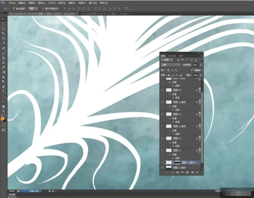The width and height of the screenshot is (254, 198).
Task: Select the Eyedropper tool
Action: [x=3, y=43]
